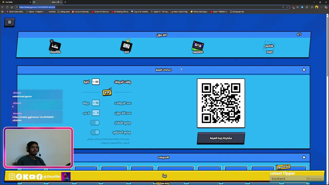Screen dimensions: 329x185
Task: Toggle the وضع التلفاز (TV mode) switch
Action: coord(95,123)
